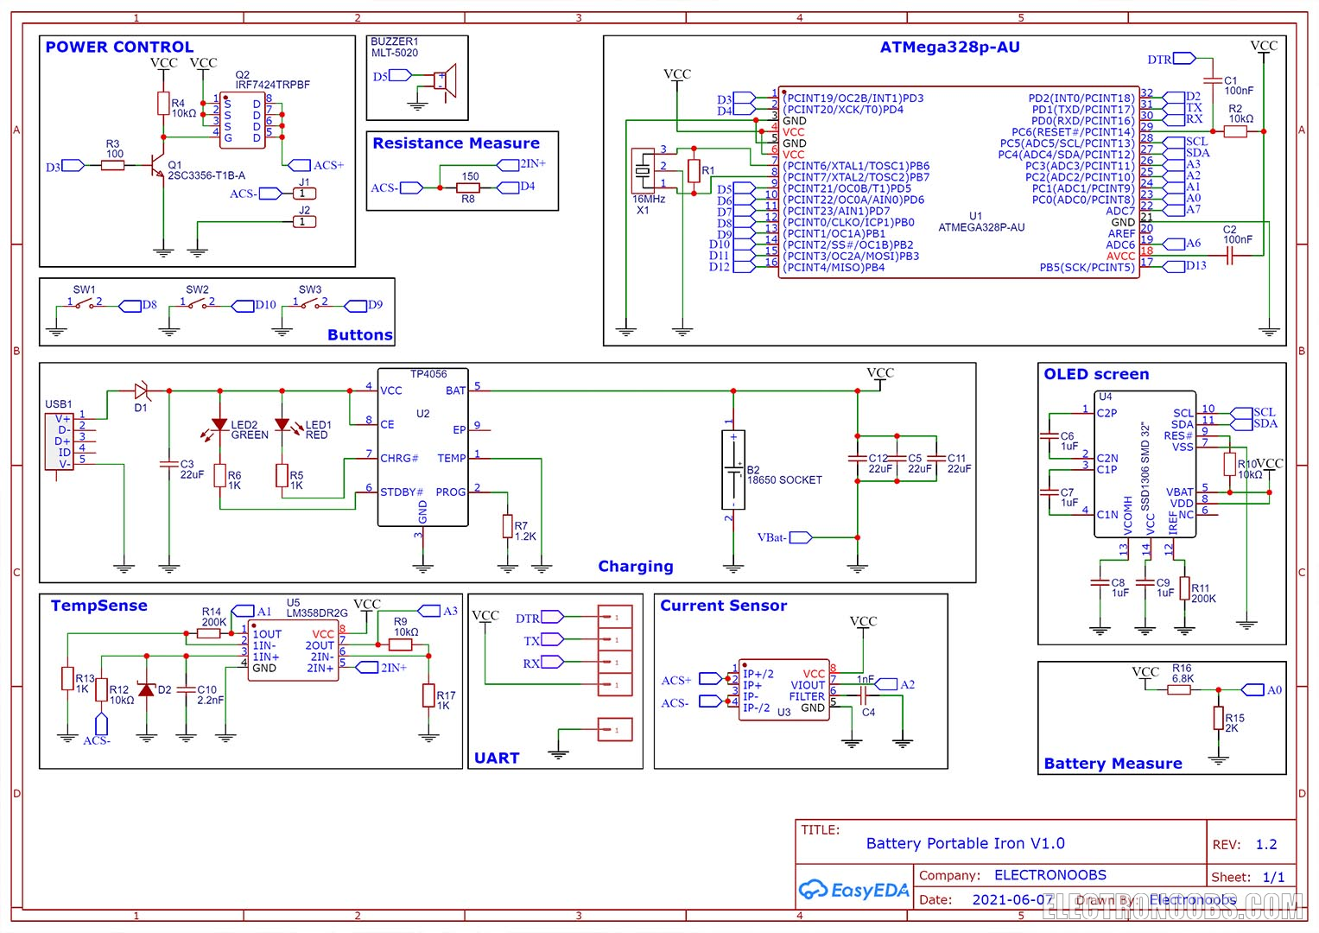Click the D13 net flag on ATMega pin 17
Screen dimensions: 1319x933
pos(1185,266)
